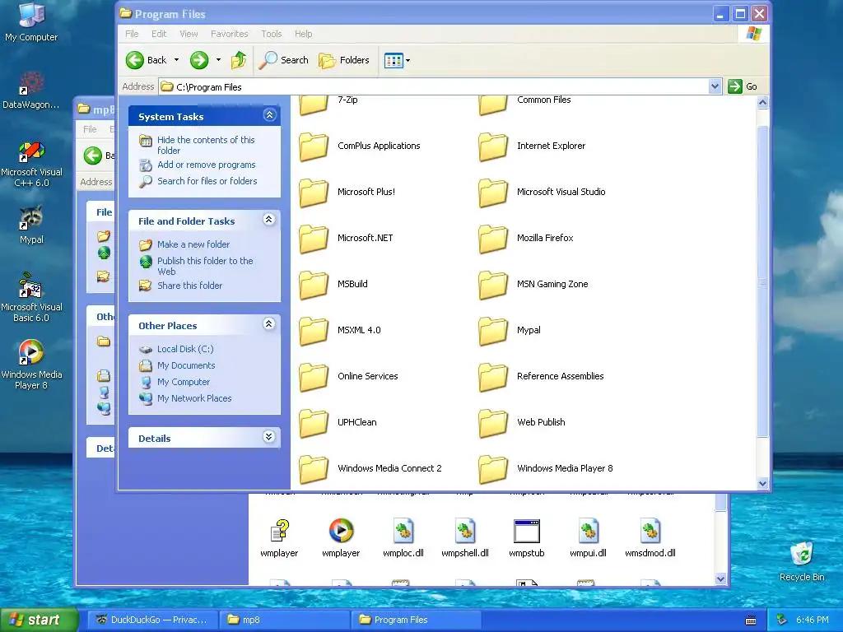Click Search for files or folders
The width and height of the screenshot is (843, 632).
click(x=207, y=181)
